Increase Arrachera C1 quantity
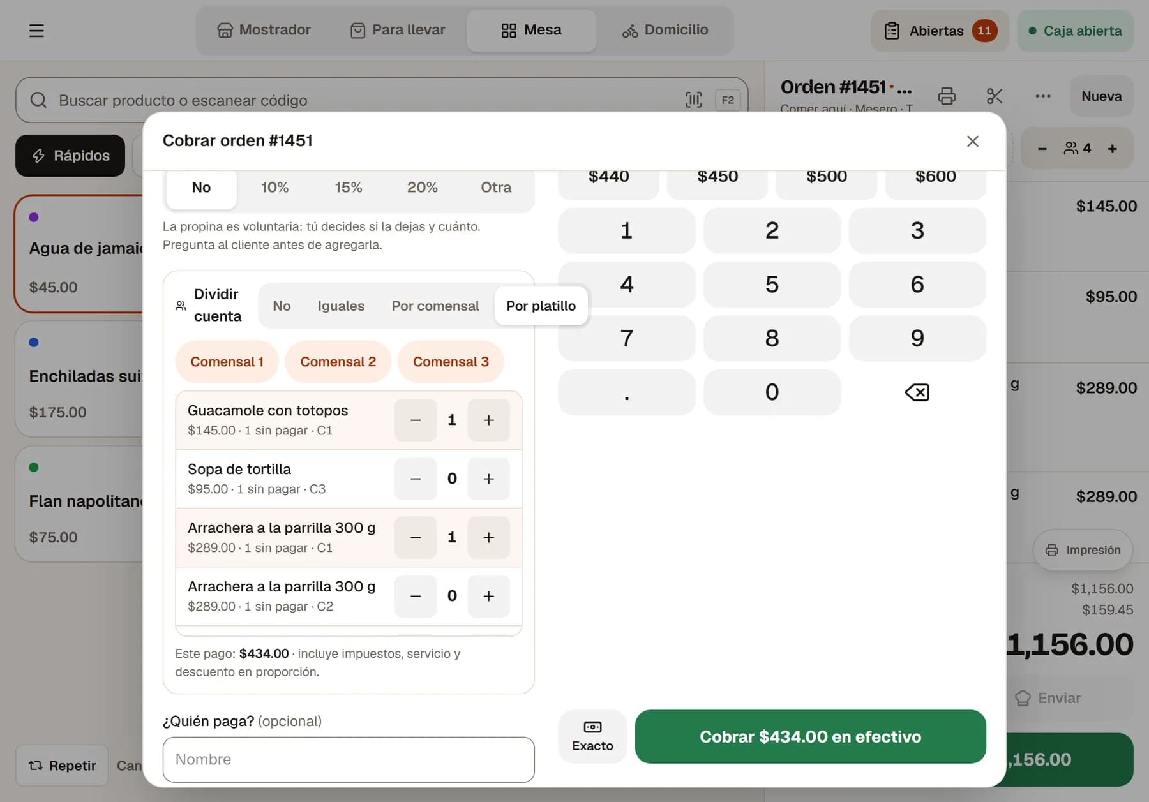This screenshot has width=1149, height=802. (488, 537)
